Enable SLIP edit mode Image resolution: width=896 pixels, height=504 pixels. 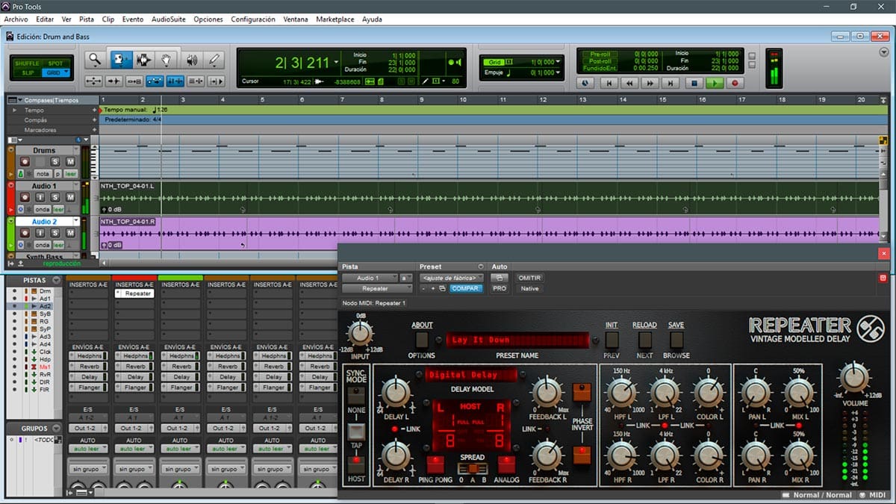[28, 72]
